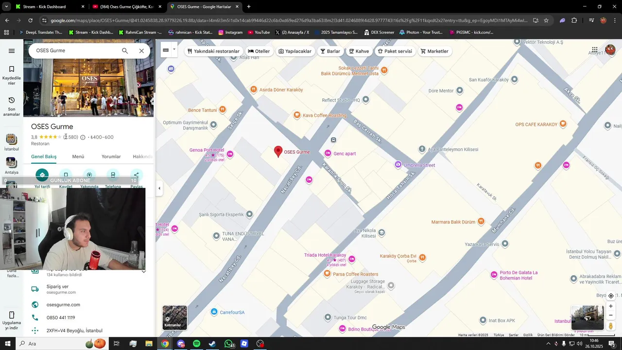Filter by Marketler chip
The image size is (622, 350).
[434, 51]
